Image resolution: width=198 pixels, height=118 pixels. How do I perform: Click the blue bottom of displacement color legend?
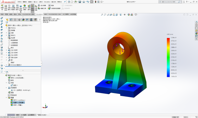click(x=168, y=76)
